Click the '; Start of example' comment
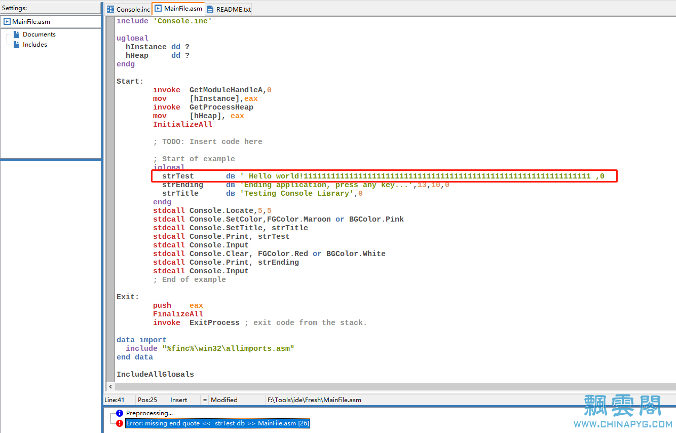The width and height of the screenshot is (676, 433). coord(194,159)
